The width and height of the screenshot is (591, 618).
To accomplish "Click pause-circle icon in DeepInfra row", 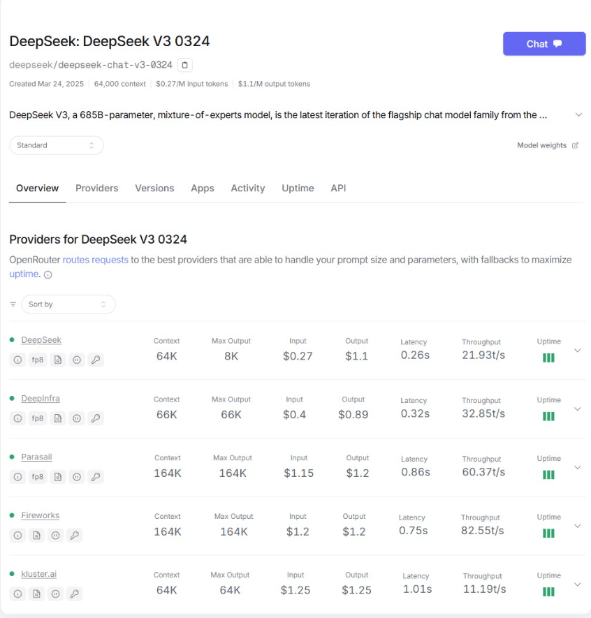I will click(x=77, y=418).
